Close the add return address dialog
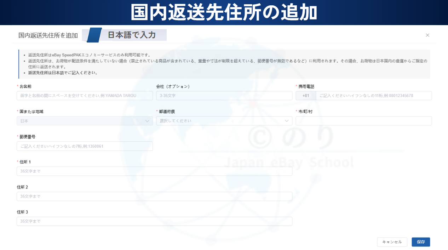This screenshot has height=250, width=448. point(427,35)
